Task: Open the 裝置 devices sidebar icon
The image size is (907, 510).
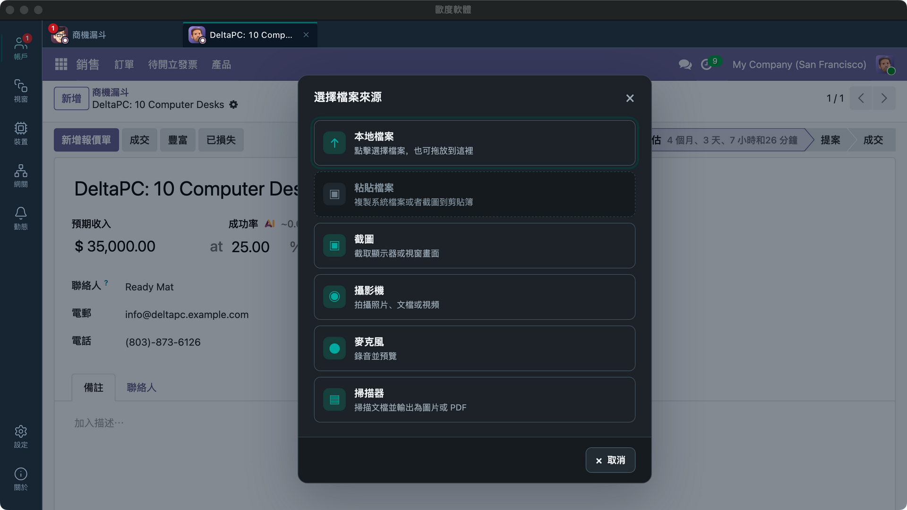Action: click(x=21, y=133)
